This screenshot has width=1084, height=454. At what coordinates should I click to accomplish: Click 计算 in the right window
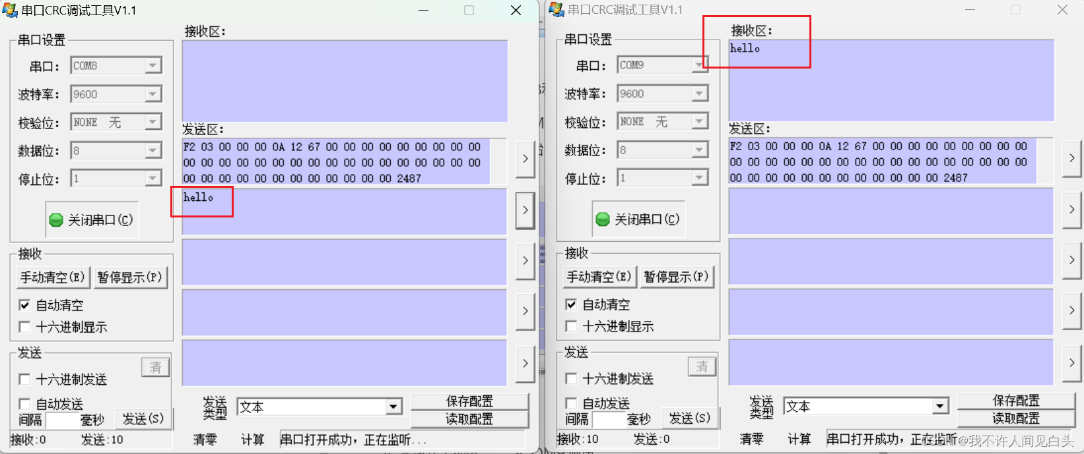tap(799, 439)
